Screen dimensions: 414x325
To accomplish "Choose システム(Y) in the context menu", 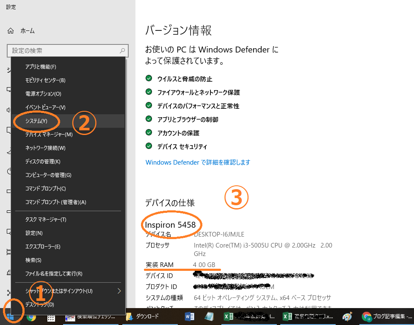I will tap(68, 121).
